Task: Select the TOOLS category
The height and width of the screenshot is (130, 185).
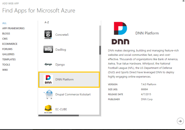Action: click(x=6, y=65)
